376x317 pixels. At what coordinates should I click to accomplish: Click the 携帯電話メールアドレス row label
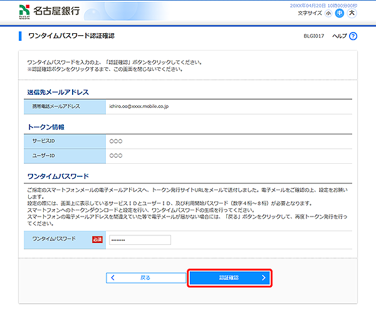tap(56, 107)
